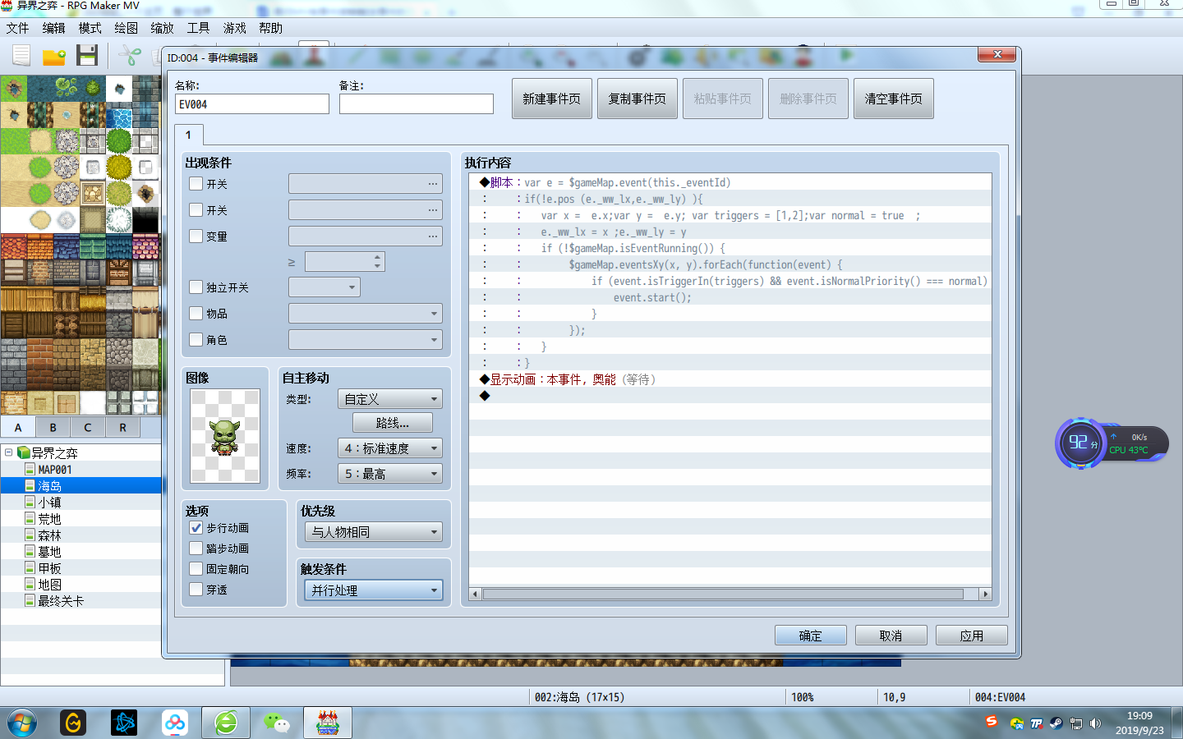The height and width of the screenshot is (739, 1183).
Task: Click the Save floppy disk icon
Action: (87, 55)
